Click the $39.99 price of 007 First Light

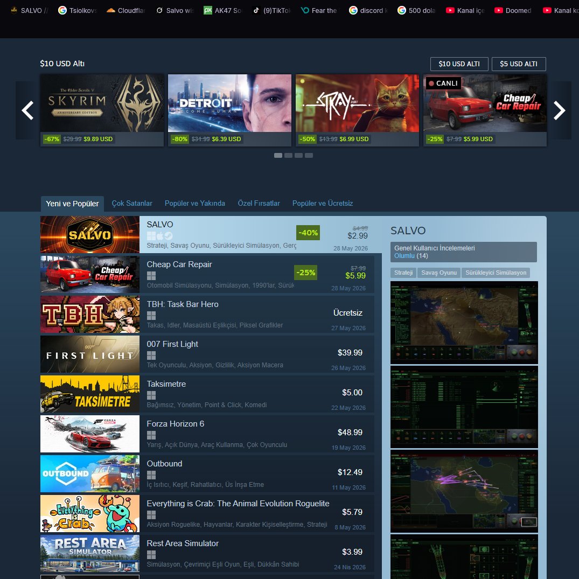[350, 353]
